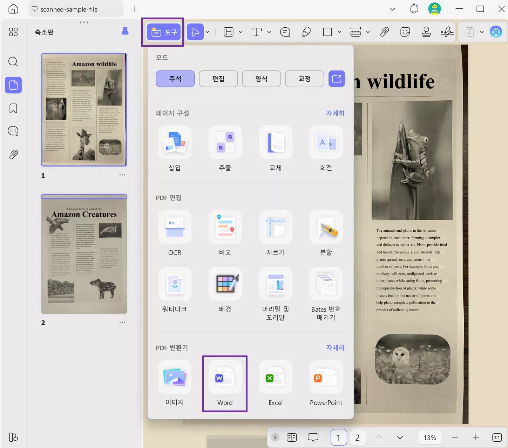
Task: Enable 교정 mode
Action: click(x=304, y=79)
